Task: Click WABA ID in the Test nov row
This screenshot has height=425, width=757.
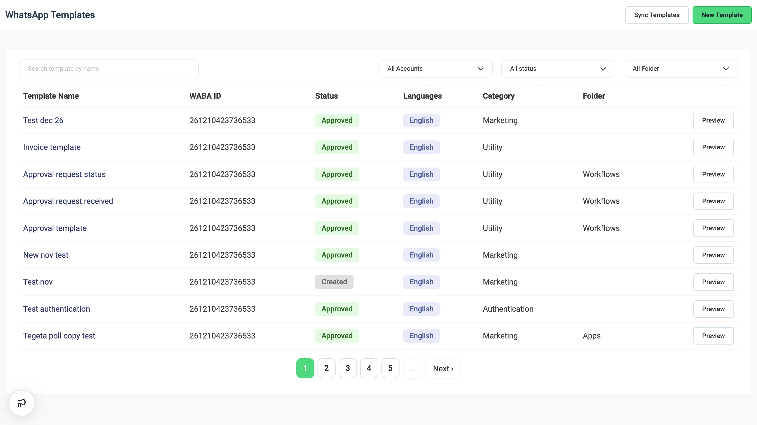Action: coord(222,282)
